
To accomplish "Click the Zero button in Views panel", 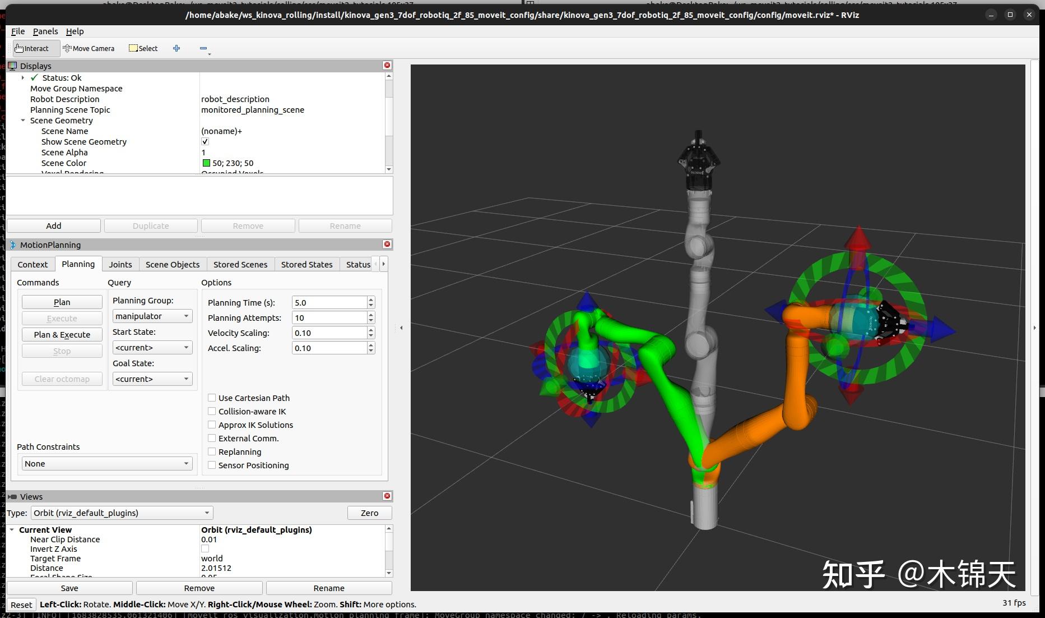I will [x=369, y=512].
